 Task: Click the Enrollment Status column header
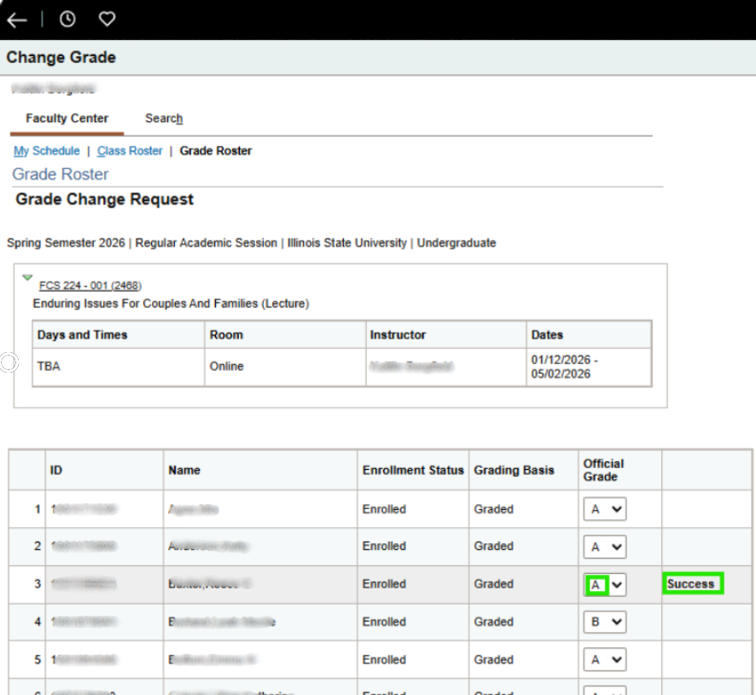tap(413, 470)
